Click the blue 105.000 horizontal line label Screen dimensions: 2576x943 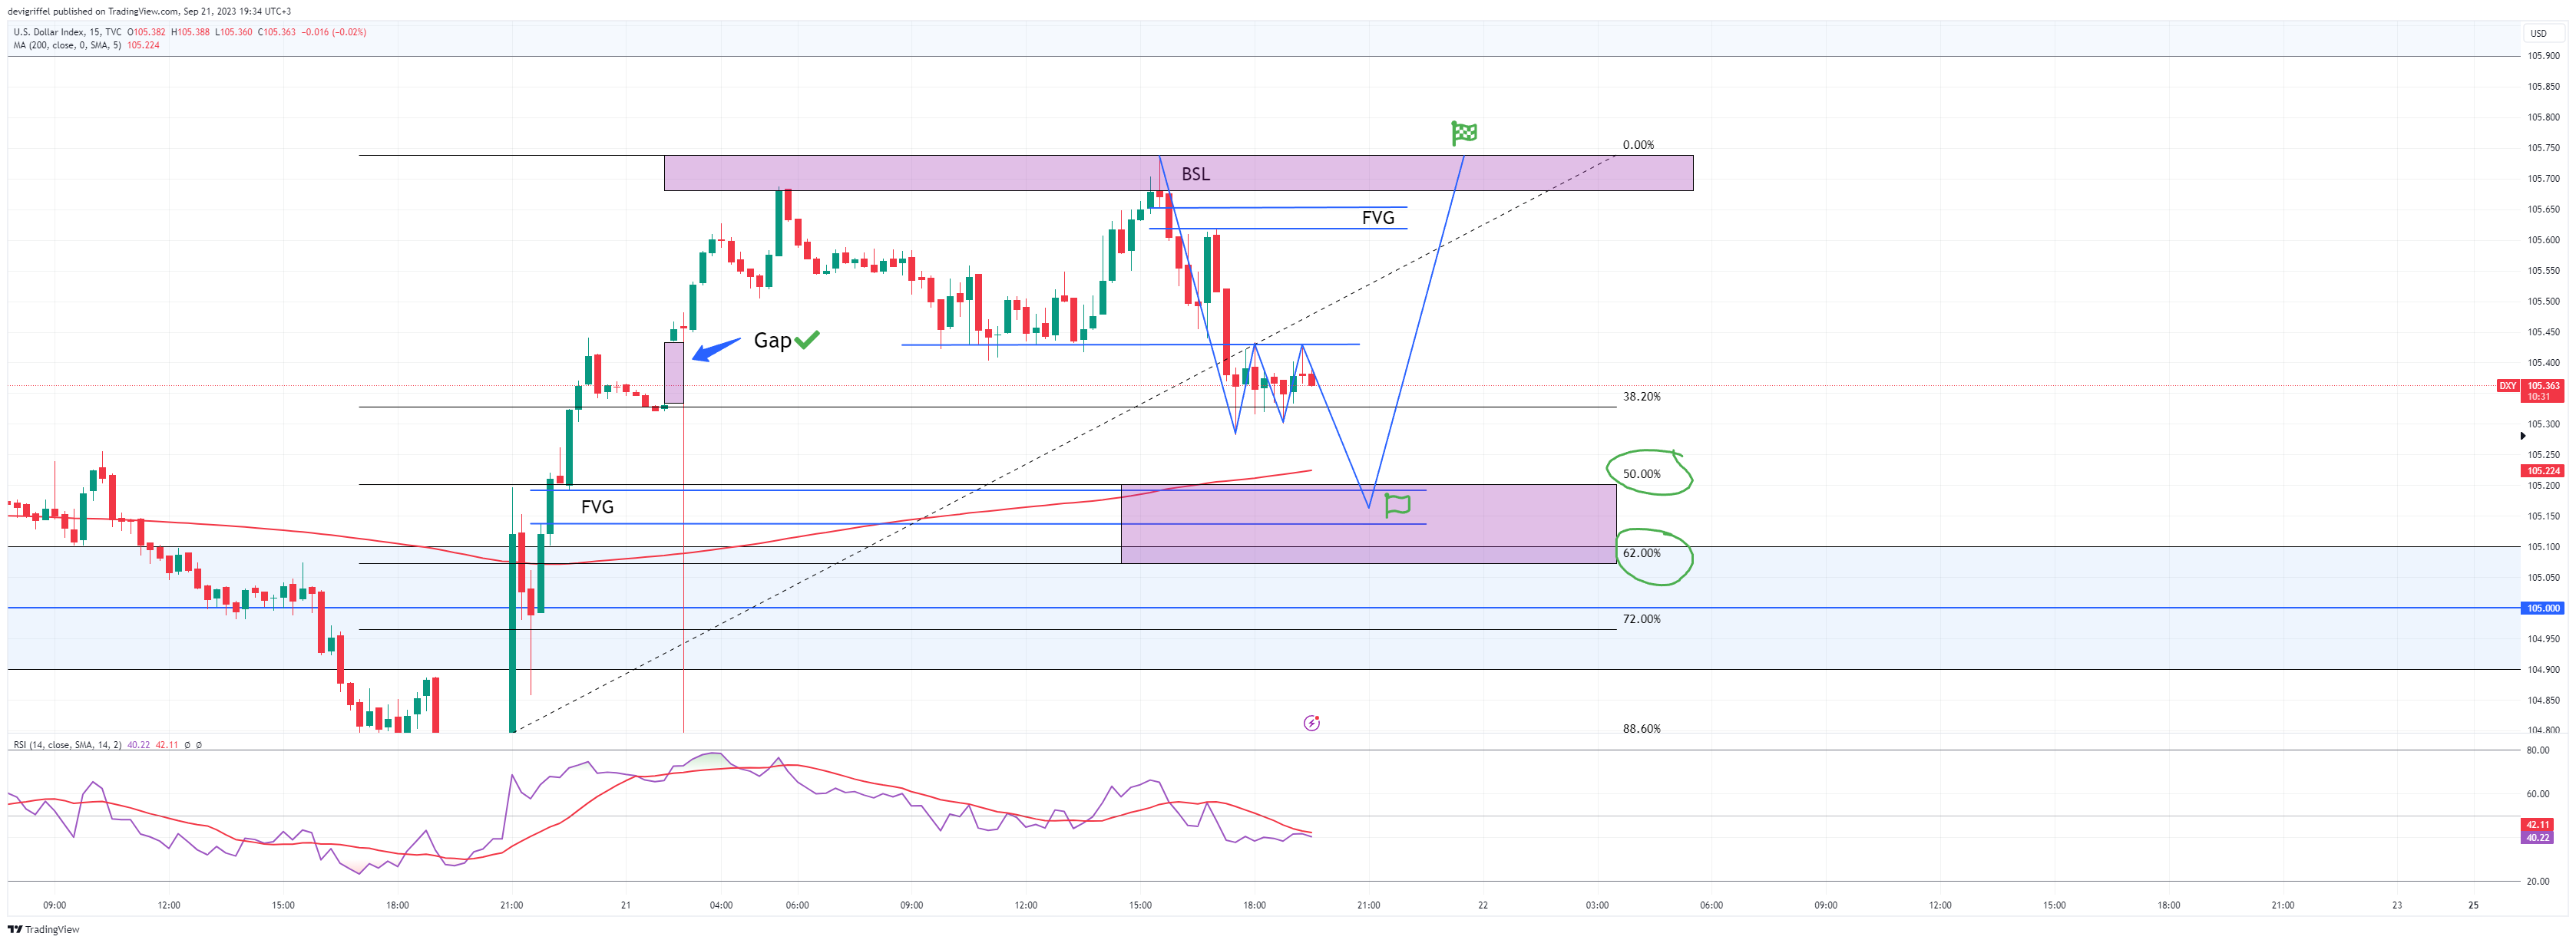point(2543,608)
